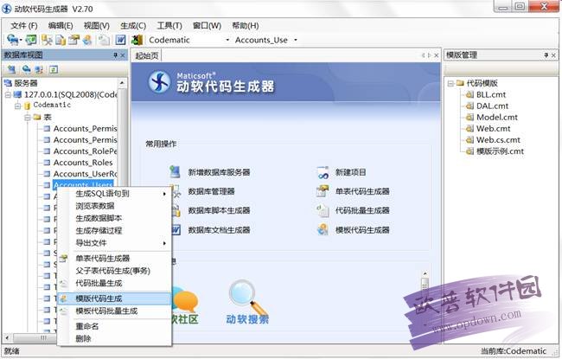Collapse the 127.0.0.1(SQL2008) server node
Image resolution: width=562 pixels, height=359 pixels.
(8, 94)
